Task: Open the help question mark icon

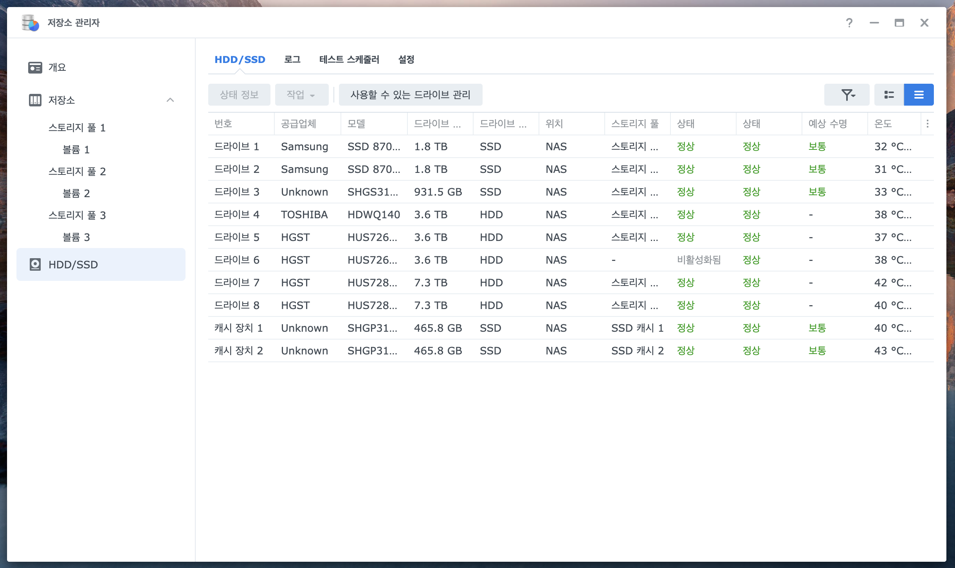Action: tap(849, 23)
